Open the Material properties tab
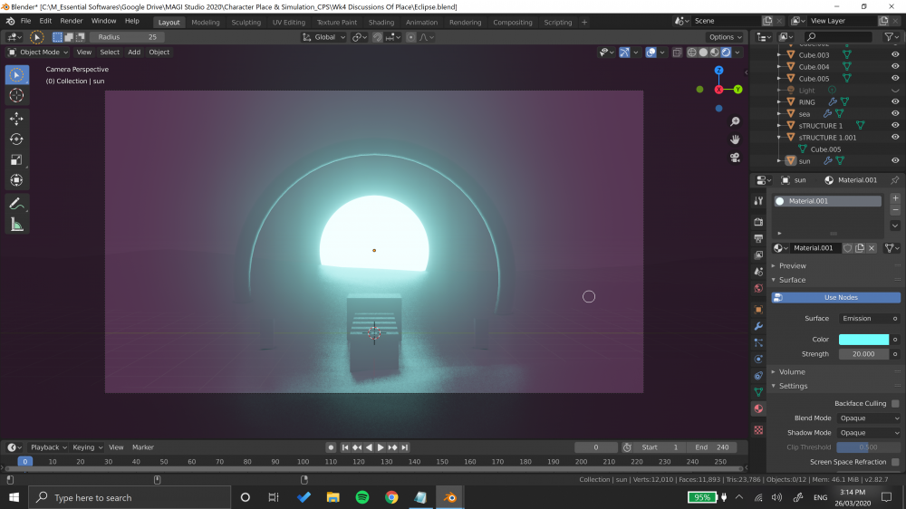The image size is (906, 509). pyautogui.click(x=758, y=408)
